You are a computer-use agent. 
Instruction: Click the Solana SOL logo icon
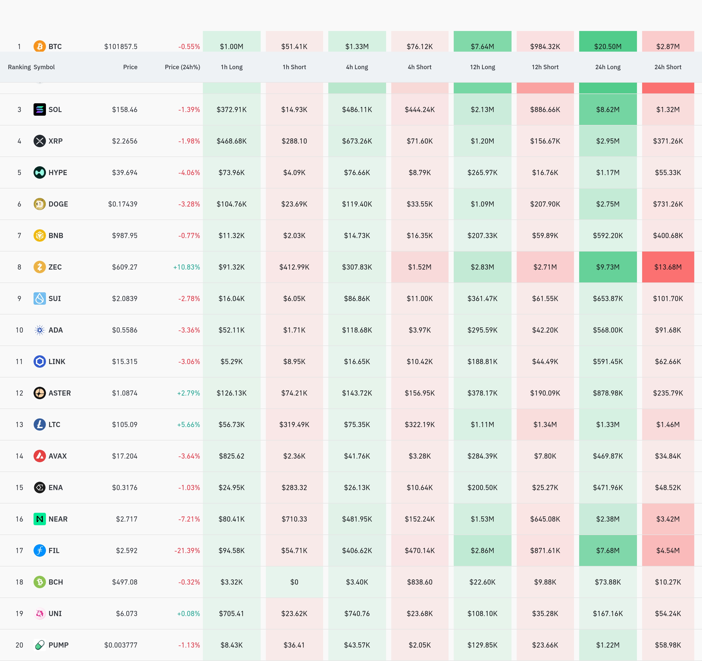click(x=39, y=109)
